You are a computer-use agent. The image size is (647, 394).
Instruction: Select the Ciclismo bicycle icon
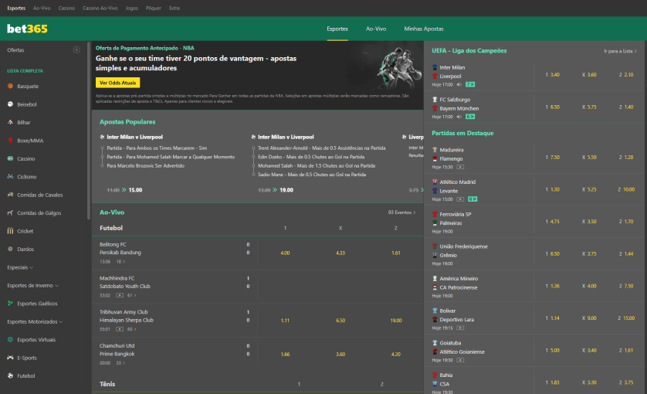(10, 176)
